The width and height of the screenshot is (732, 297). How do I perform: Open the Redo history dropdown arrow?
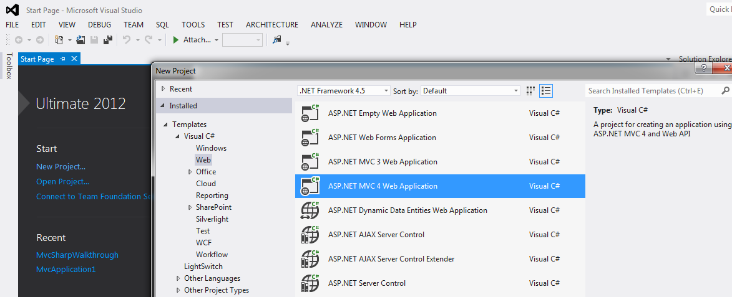(x=160, y=40)
